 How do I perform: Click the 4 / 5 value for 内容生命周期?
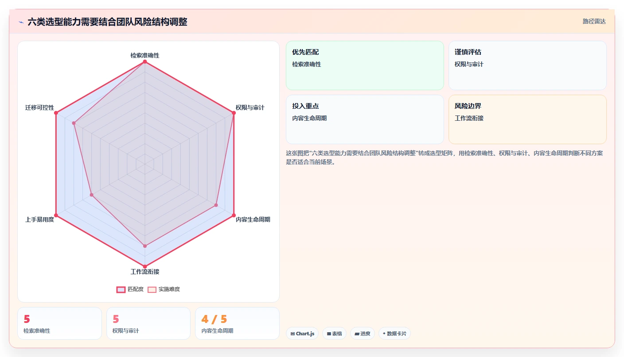214,319
